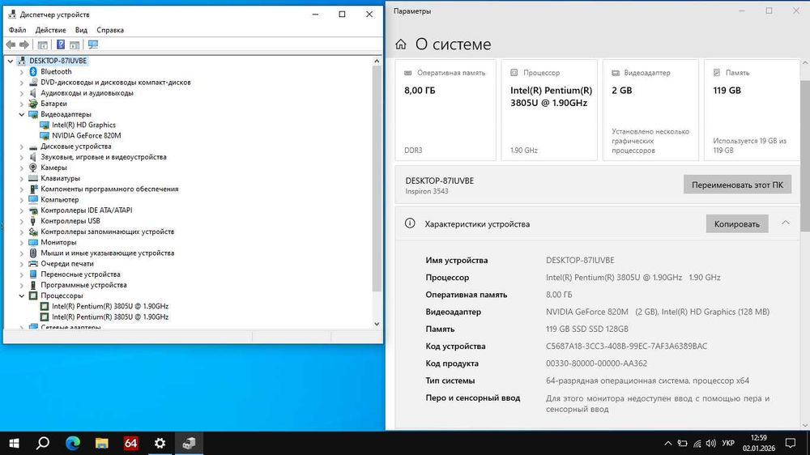Select Звуковые, игровые и видеоустройства row

pos(104,157)
